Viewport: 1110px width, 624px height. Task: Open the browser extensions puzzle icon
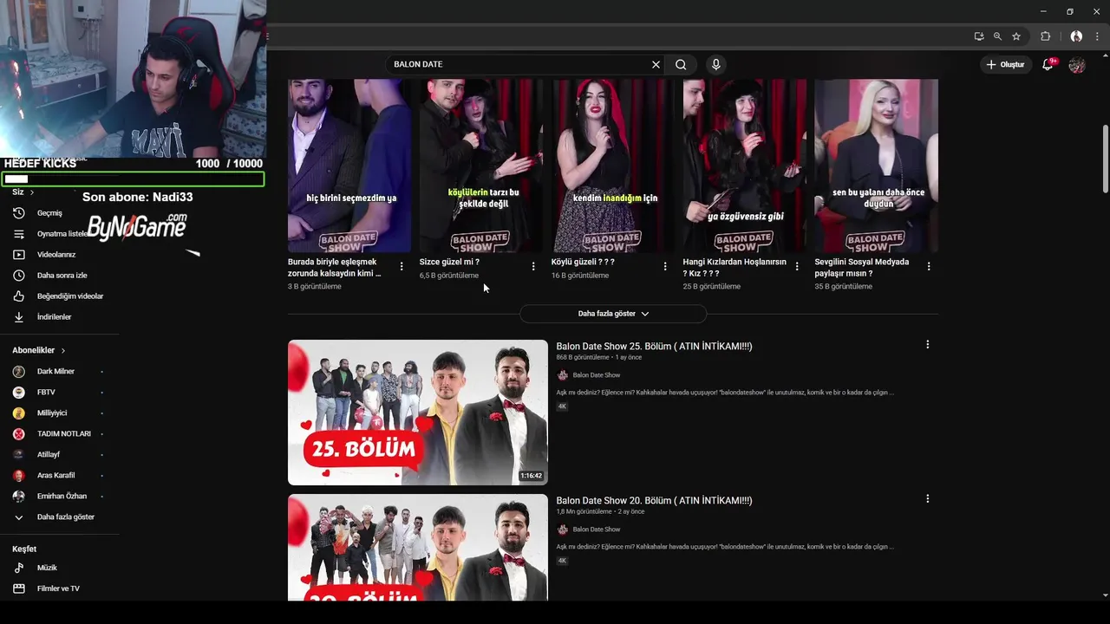pos(1045,36)
